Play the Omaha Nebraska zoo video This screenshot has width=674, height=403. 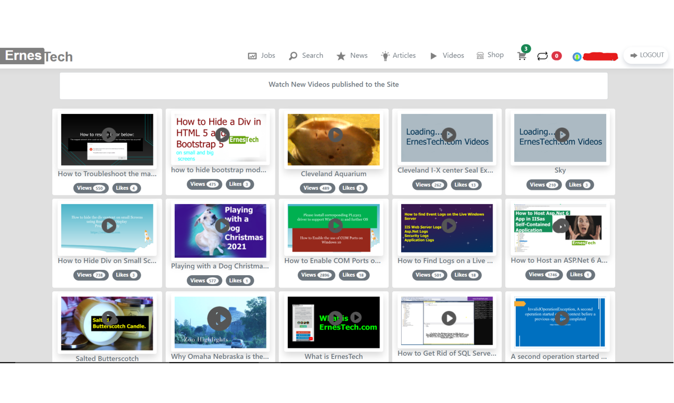[219, 319]
